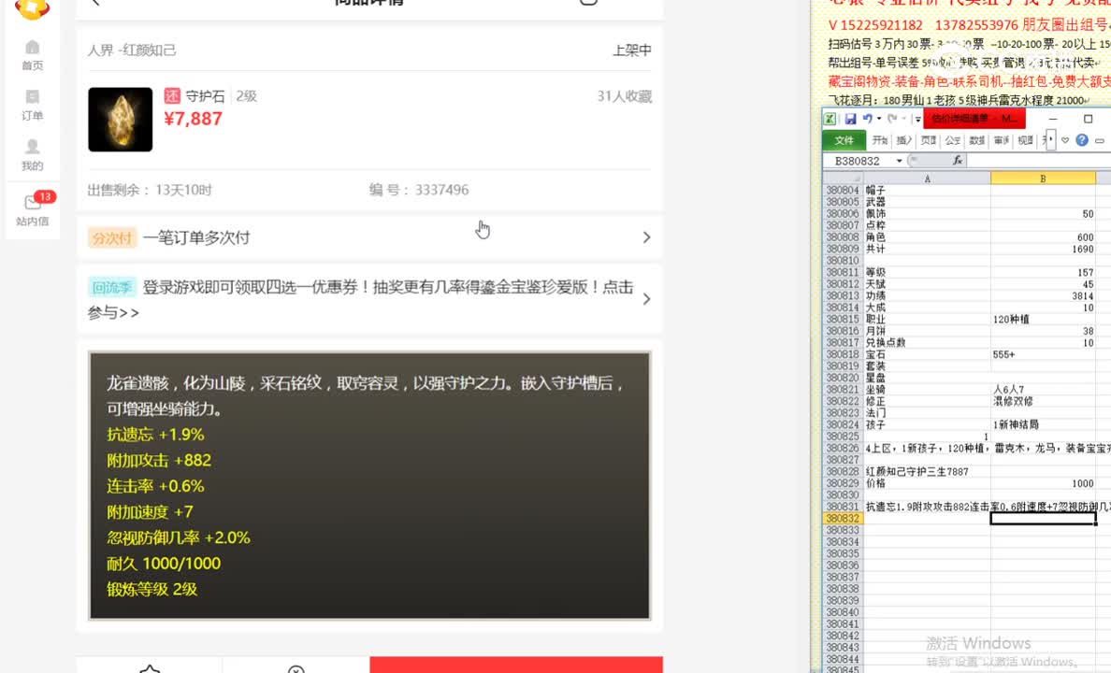The width and height of the screenshot is (1111, 673).
Task: Expand the Quick Access Toolbar customize menu
Action: coord(916,119)
